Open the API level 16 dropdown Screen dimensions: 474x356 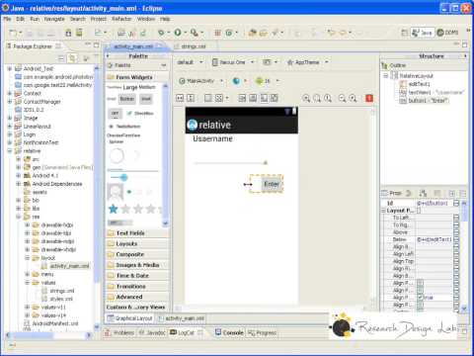pyautogui.click(x=268, y=81)
